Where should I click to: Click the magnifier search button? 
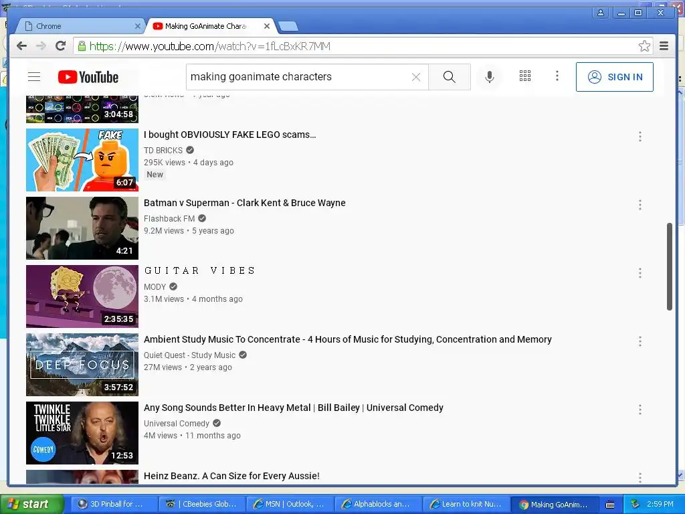[449, 77]
